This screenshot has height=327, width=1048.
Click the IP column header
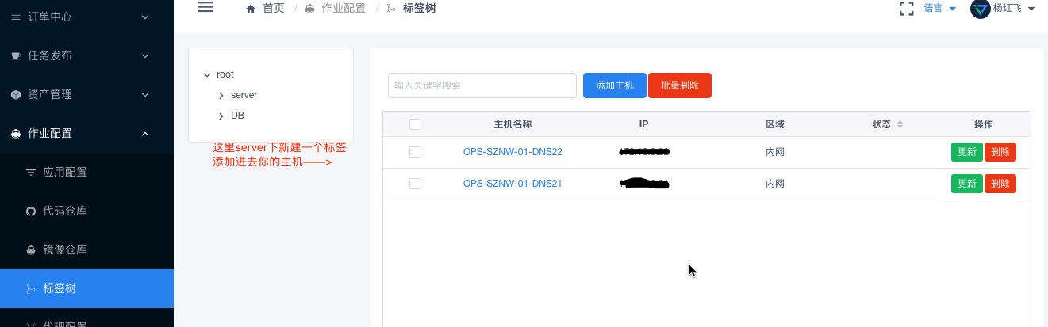coord(644,124)
